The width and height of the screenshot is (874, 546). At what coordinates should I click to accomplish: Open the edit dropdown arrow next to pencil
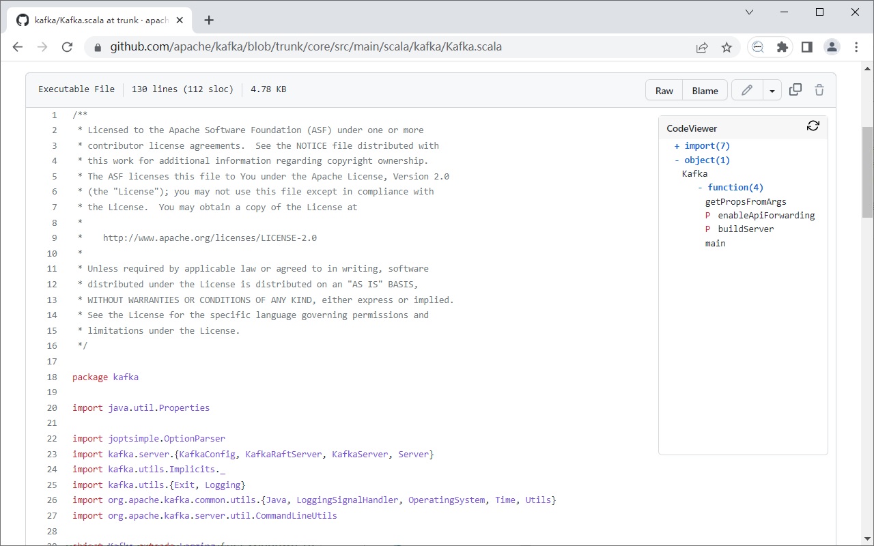(x=772, y=89)
